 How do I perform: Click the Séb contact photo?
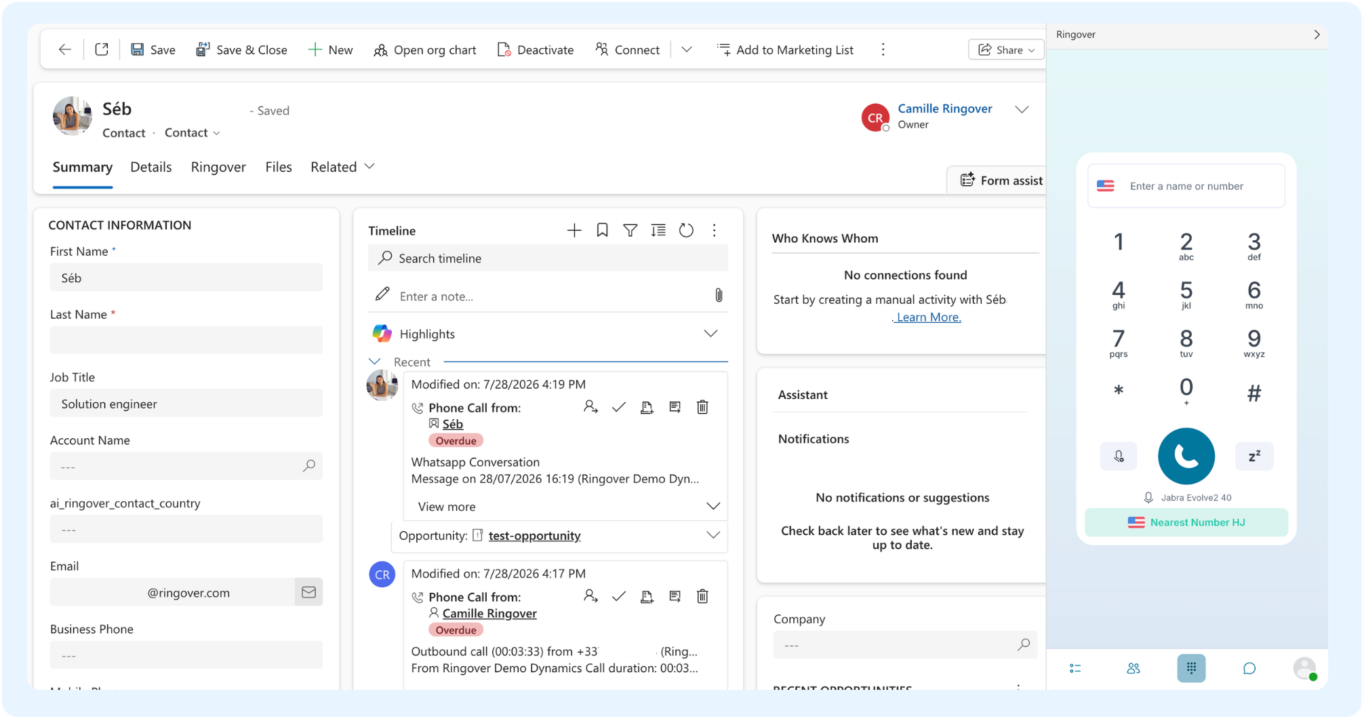coord(73,116)
